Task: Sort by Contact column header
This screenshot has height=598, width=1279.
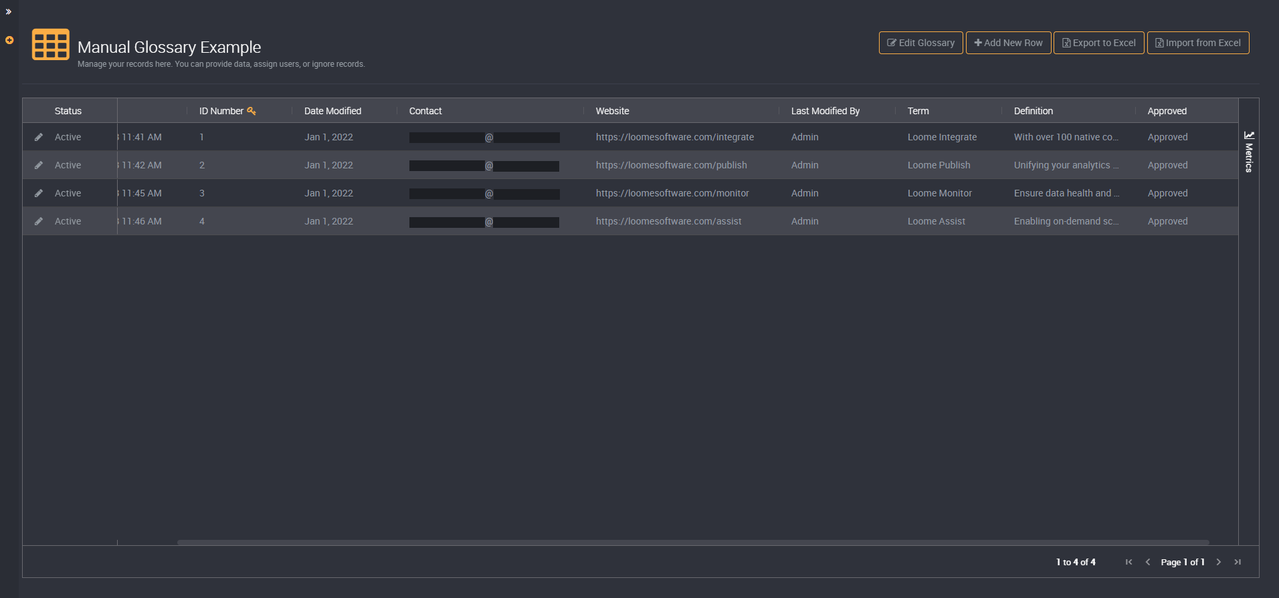Action: pyautogui.click(x=425, y=111)
